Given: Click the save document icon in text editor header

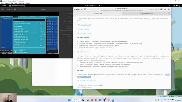Looking at the screenshot, I should [x=161, y=9].
